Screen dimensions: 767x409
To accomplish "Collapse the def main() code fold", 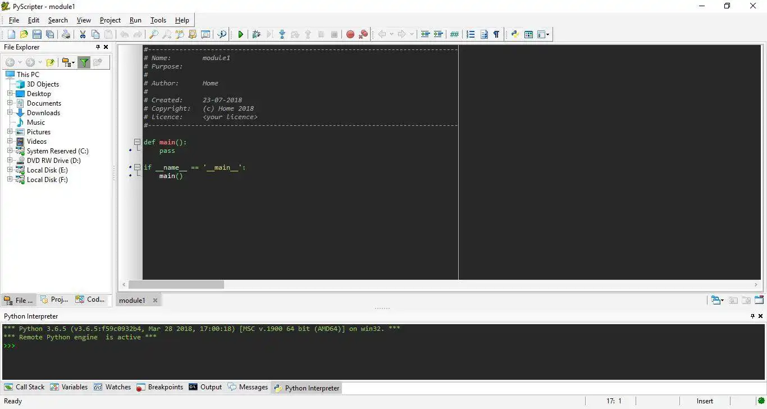I will [x=137, y=142].
